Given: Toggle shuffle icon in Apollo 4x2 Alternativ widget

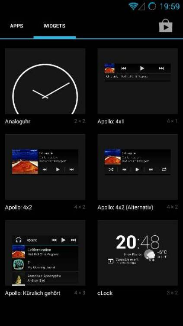Looking at the screenshot, I should pyautogui.click(x=111, y=170).
